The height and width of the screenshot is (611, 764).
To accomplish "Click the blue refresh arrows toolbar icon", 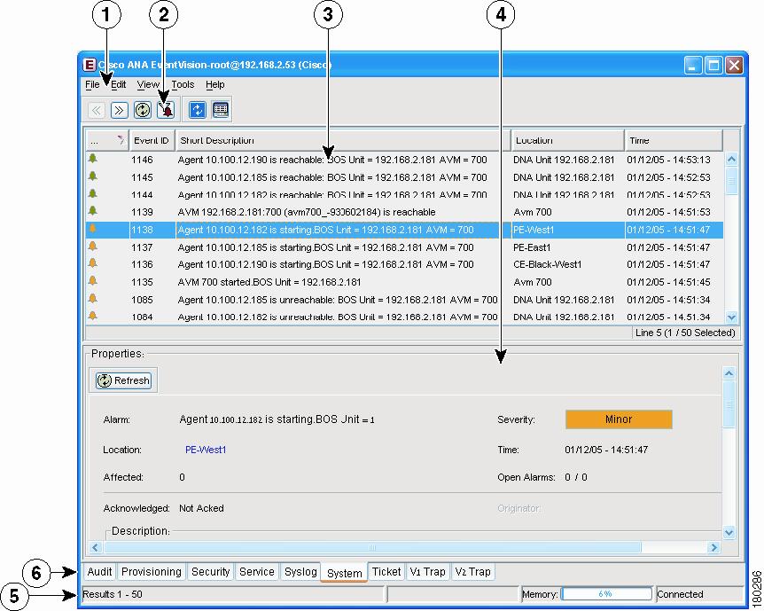I will (x=198, y=110).
